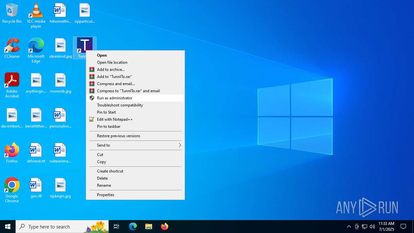
Task: Select the anythingis... image file icon
Action: [x=36, y=83]
